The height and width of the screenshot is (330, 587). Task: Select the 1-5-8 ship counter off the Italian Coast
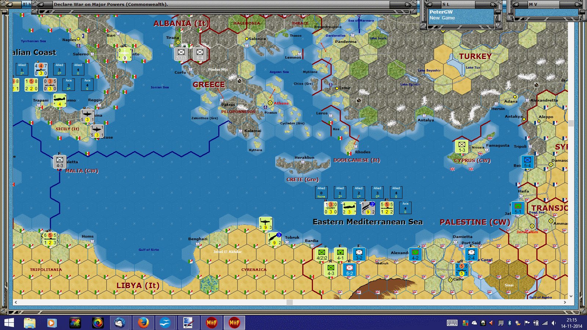point(31,85)
